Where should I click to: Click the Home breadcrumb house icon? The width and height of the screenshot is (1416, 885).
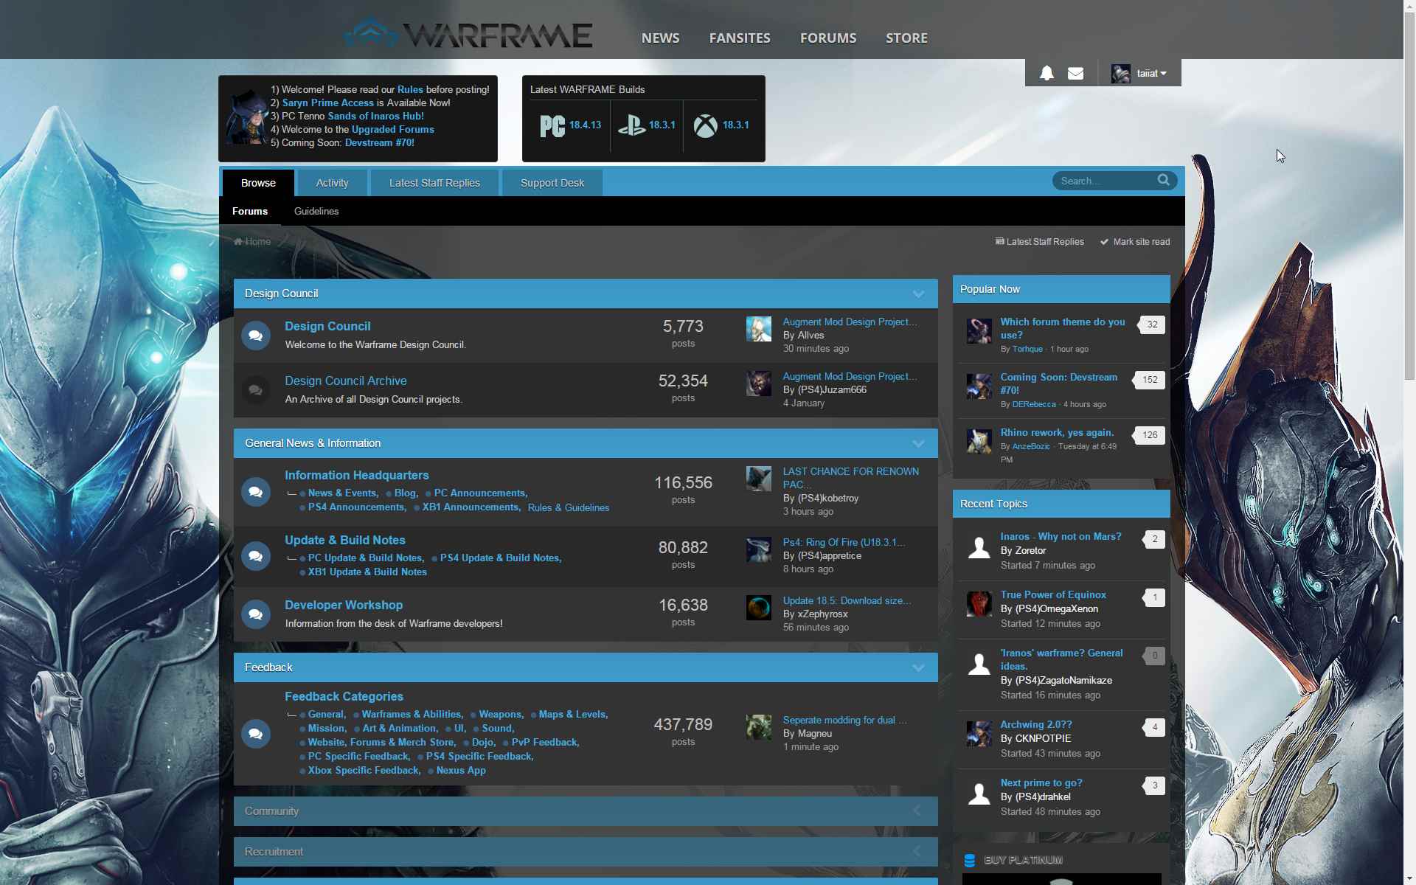(x=238, y=241)
